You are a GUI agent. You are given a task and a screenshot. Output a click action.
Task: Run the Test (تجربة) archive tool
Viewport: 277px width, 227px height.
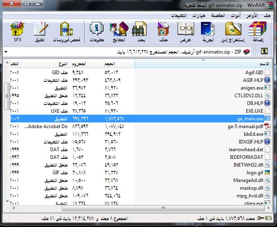(x=208, y=32)
